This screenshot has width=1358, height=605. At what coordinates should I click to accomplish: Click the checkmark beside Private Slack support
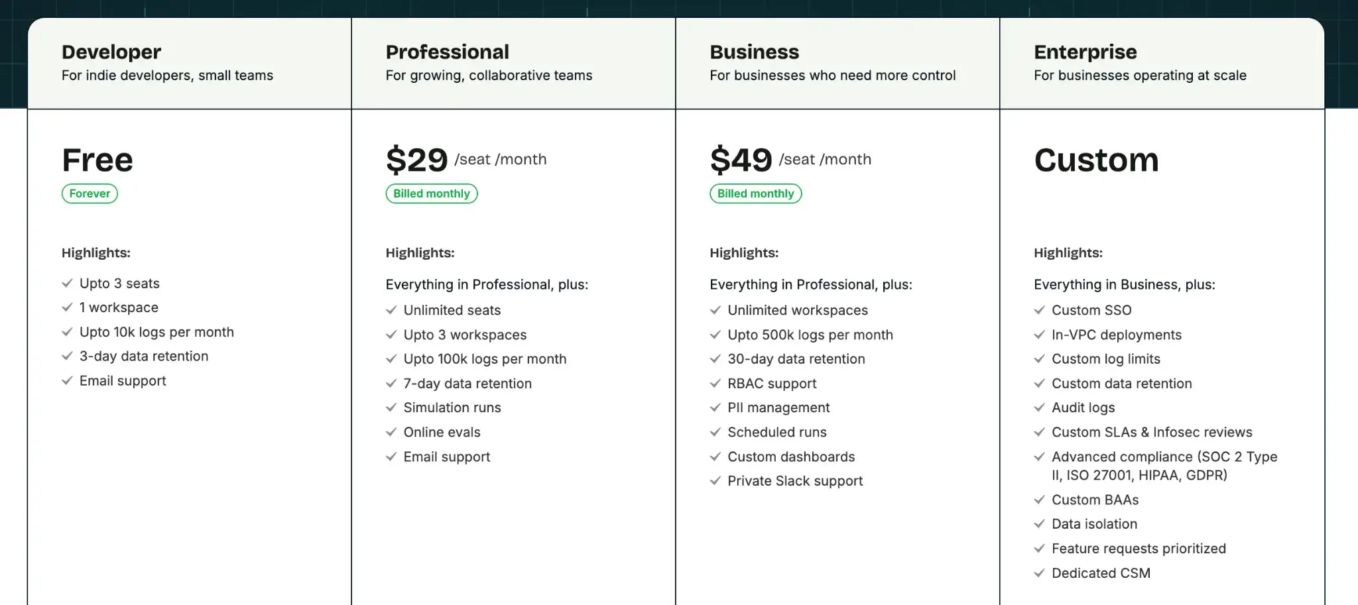tap(715, 481)
